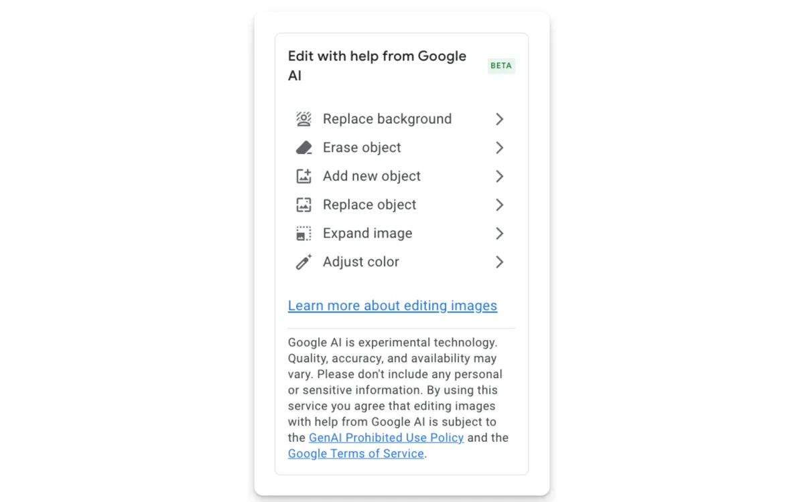Screen dimensions: 804x502
Task: Open the Erase object feature
Action: [362, 147]
